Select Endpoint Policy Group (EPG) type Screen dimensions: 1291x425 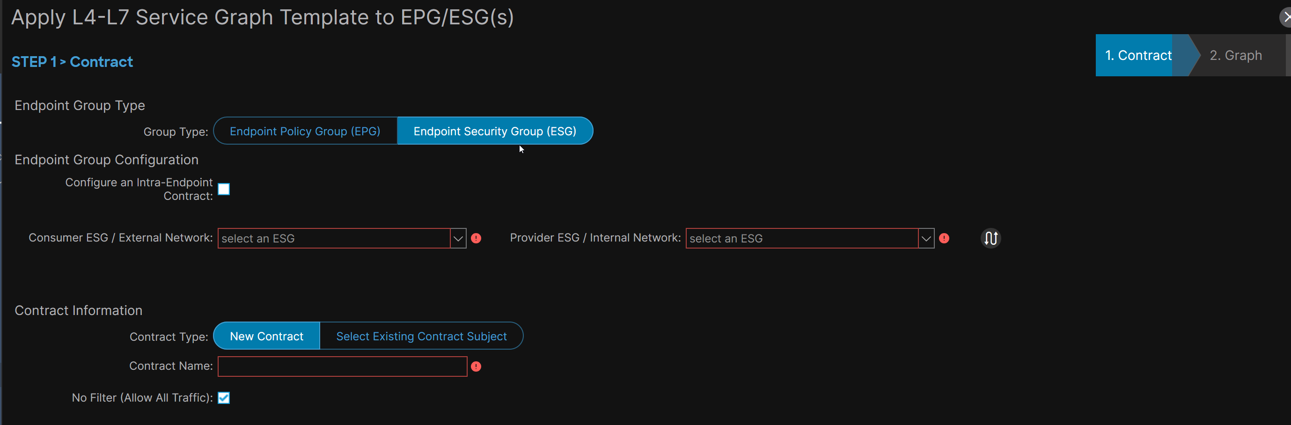pyautogui.click(x=305, y=131)
